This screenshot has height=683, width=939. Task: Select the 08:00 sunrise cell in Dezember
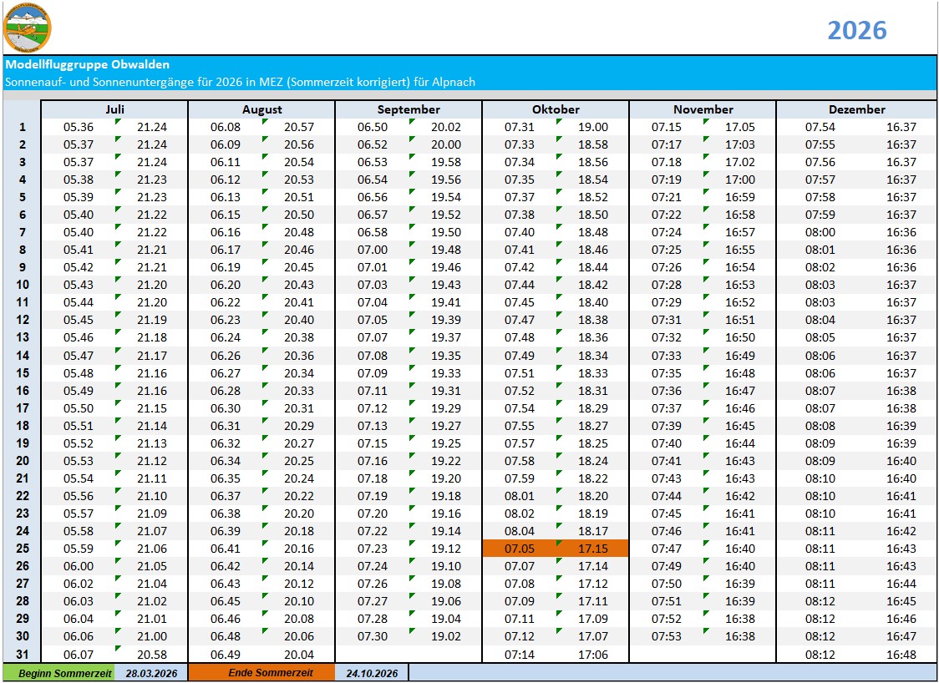820,232
